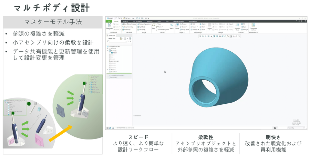Click the Revolve shape tool
This screenshot has height=155, width=310.
pos(184,24)
